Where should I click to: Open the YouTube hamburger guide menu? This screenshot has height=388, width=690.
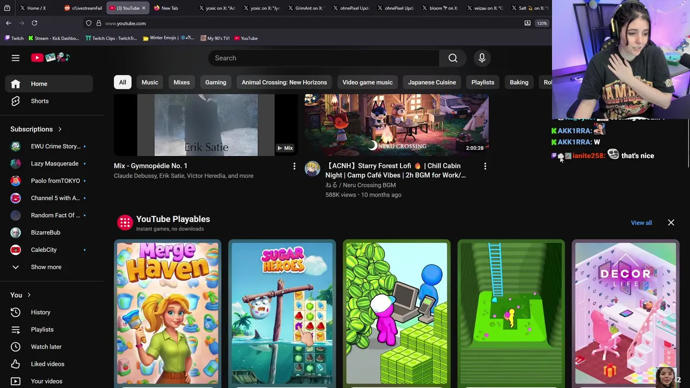coord(16,58)
